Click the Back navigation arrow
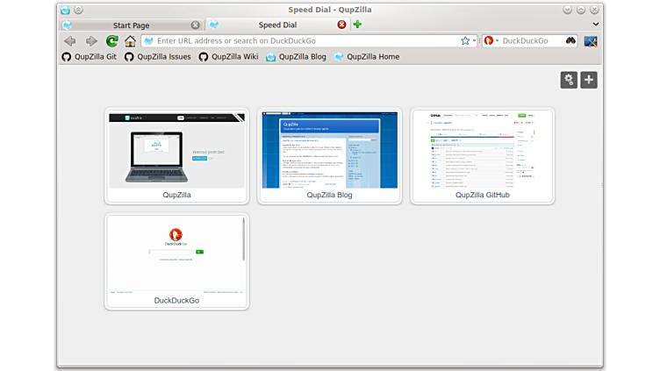The width and height of the screenshot is (660, 371). pos(70,41)
